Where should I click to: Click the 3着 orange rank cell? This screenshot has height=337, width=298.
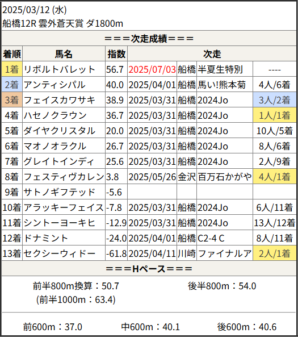click(12, 100)
